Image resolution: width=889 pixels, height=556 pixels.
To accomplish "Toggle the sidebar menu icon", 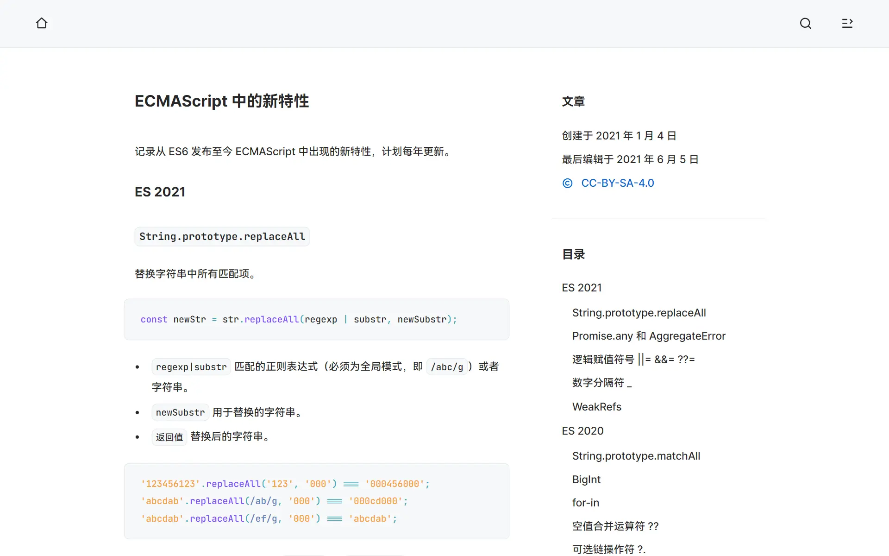I will (x=847, y=23).
